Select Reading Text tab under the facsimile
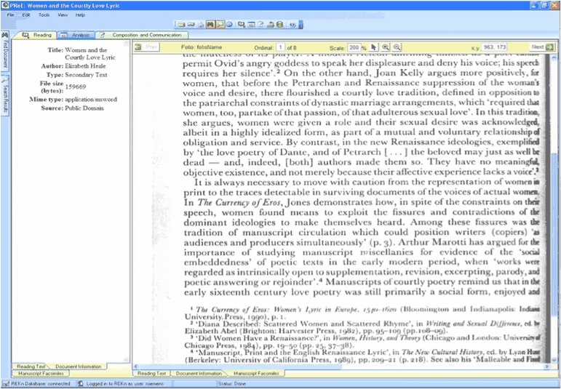The height and width of the screenshot is (389, 561). [x=151, y=373]
